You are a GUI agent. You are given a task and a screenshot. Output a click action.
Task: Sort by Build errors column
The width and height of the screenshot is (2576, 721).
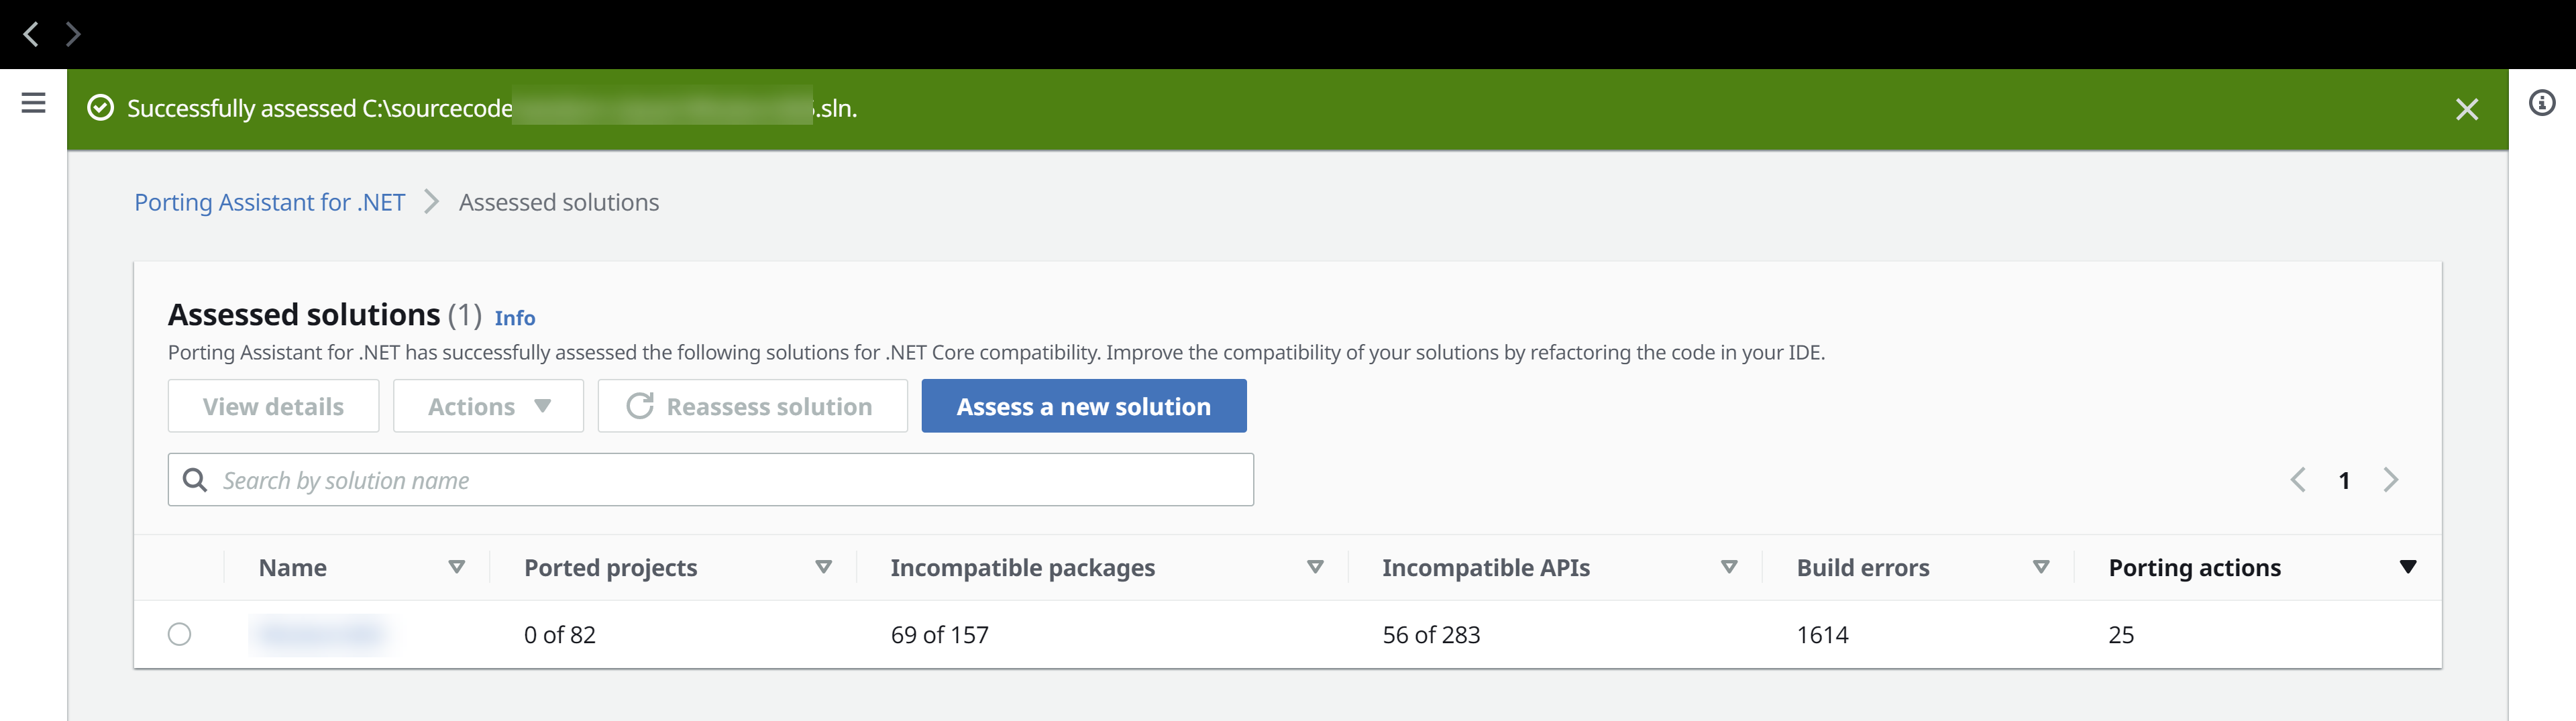click(x=2041, y=567)
